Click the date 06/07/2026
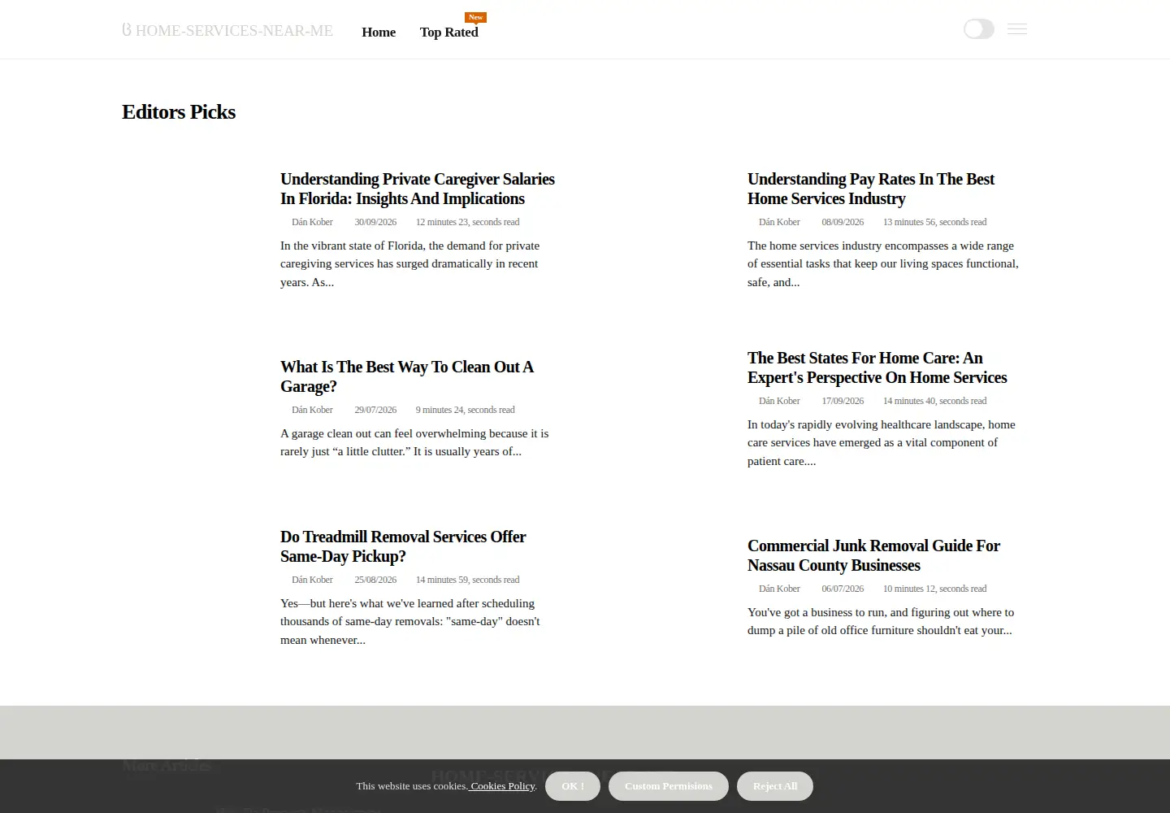This screenshot has width=1170, height=813. coord(843,589)
